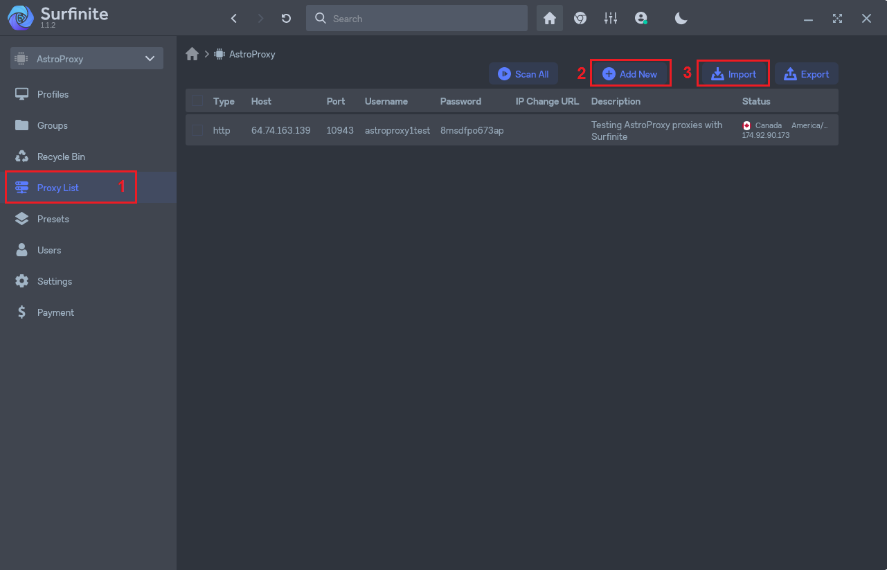The height and width of the screenshot is (570, 887).
Task: Click the AstroProxy breadcrumb text
Action: tap(252, 54)
